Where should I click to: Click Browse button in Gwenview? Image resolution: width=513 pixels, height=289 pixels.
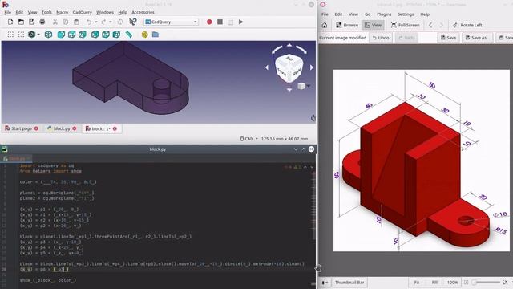(347, 25)
